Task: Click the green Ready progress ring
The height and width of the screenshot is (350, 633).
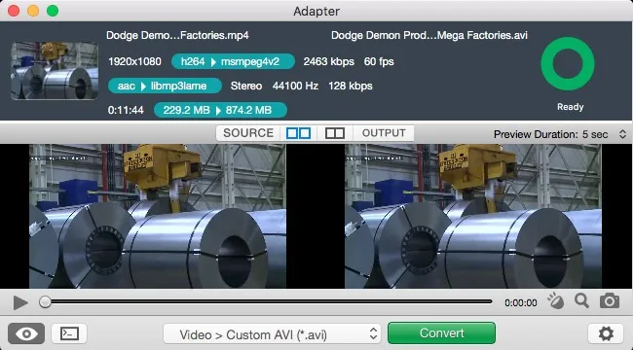Action: pyautogui.click(x=568, y=64)
